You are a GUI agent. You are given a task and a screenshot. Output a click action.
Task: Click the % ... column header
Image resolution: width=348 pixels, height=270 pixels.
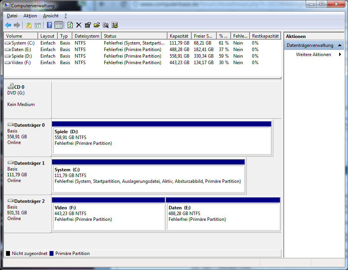click(224, 36)
